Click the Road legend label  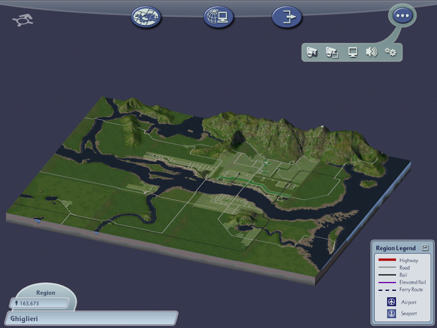404,268
